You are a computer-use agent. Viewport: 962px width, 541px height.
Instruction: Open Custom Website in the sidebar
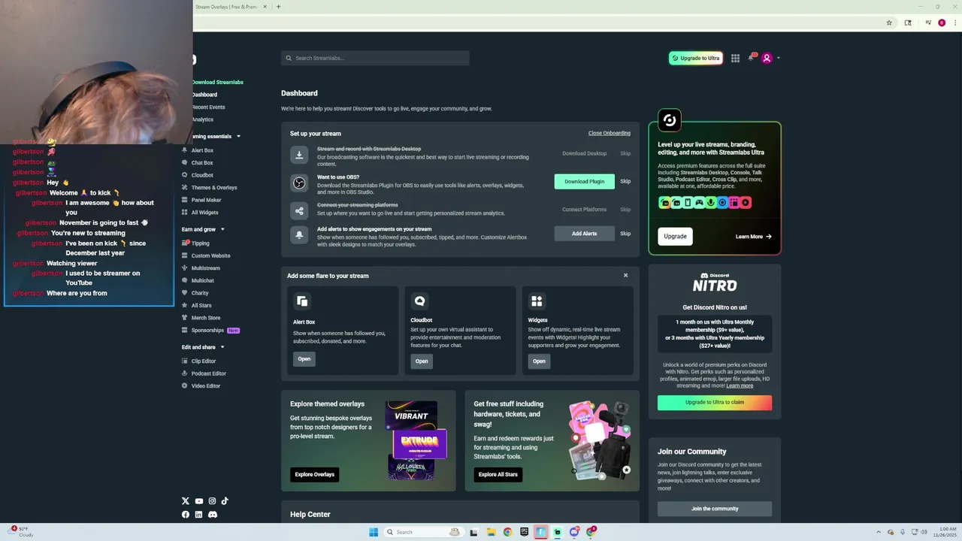(x=210, y=255)
